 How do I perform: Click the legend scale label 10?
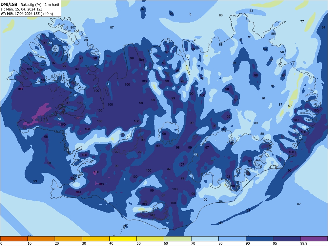30,243
